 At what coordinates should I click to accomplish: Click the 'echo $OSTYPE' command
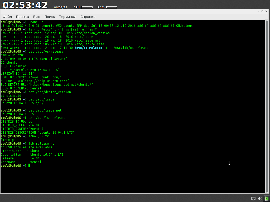(40, 136)
